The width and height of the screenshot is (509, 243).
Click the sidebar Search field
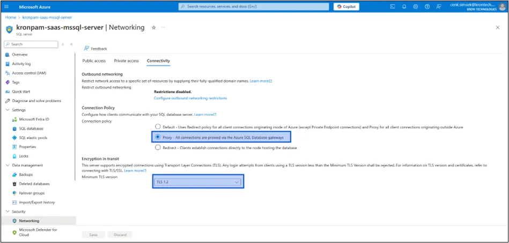coord(31,44)
